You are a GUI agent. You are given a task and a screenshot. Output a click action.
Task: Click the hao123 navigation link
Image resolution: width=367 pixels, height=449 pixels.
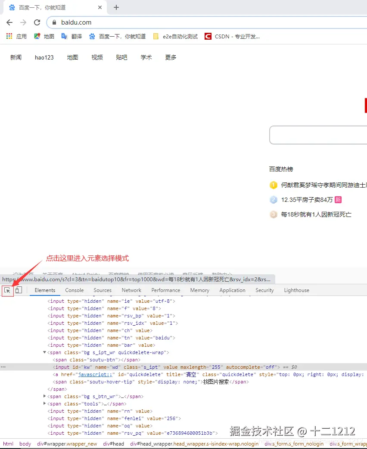[x=44, y=57]
